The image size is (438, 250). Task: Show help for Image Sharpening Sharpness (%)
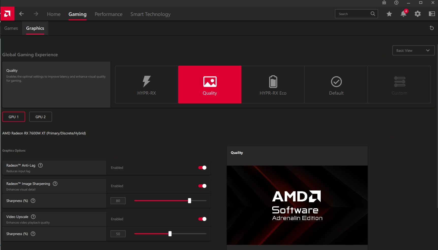point(33,201)
